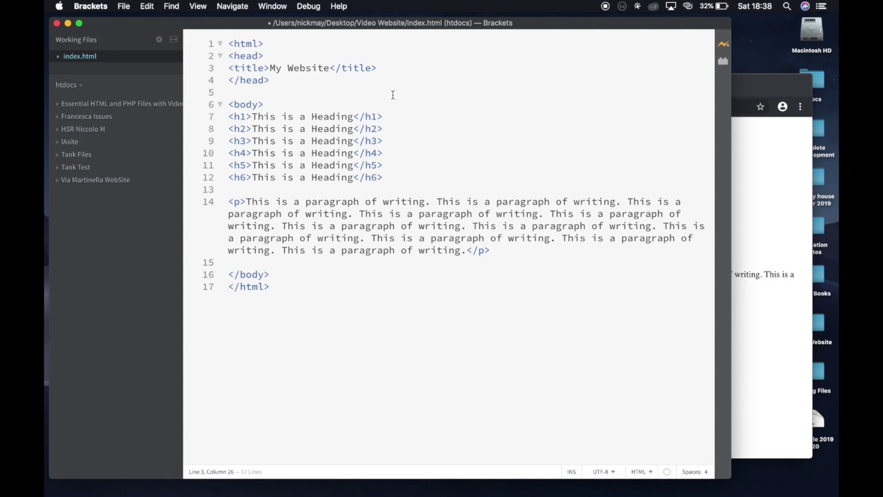Open the File menu
The width and height of the screenshot is (883, 497).
point(123,6)
